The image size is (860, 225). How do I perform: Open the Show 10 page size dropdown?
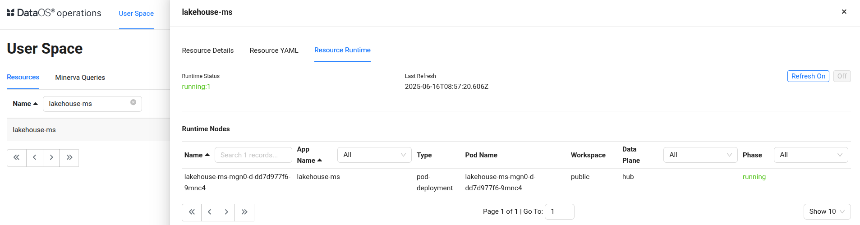pos(827,211)
